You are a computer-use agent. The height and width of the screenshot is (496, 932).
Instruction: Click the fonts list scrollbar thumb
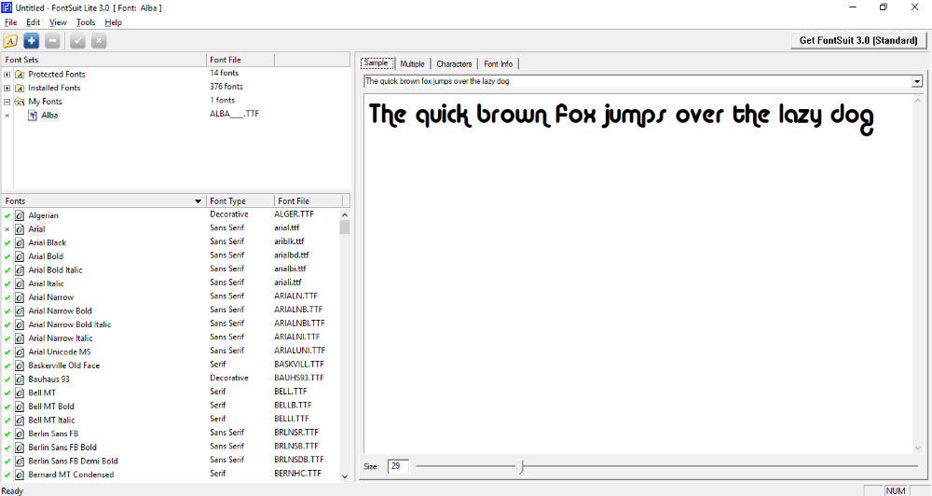(345, 227)
